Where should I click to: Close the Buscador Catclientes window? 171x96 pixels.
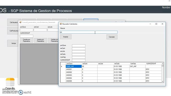[162, 24]
